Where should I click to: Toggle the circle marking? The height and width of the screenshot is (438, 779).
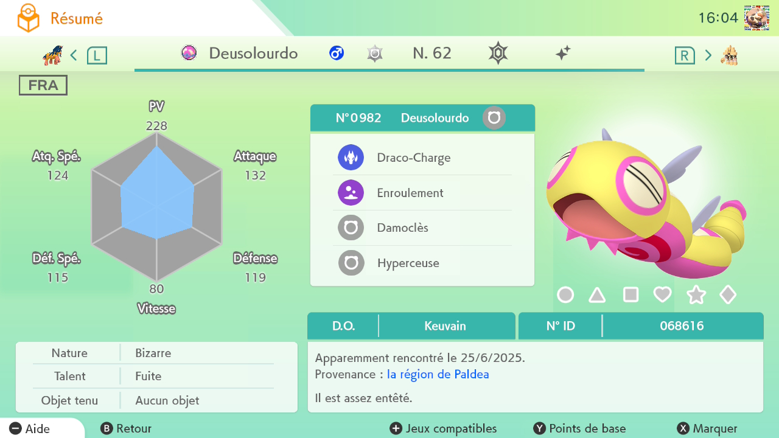point(565,295)
